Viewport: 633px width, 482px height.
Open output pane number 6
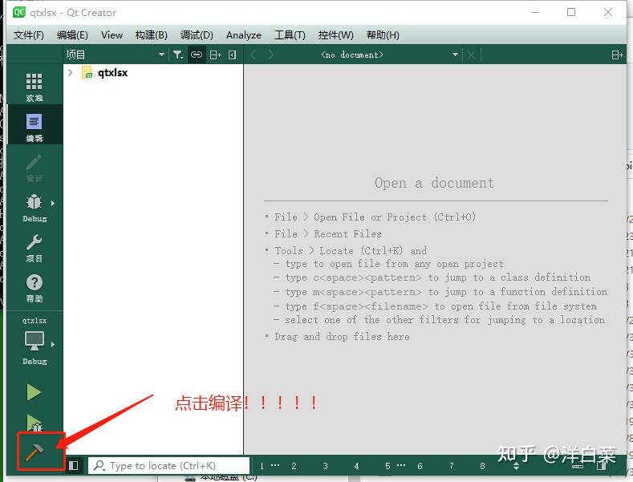(420, 466)
